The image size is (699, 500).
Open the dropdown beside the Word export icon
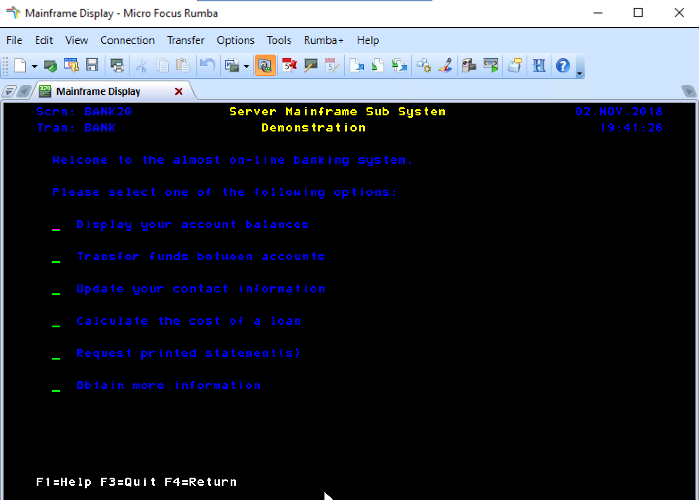pos(246,66)
